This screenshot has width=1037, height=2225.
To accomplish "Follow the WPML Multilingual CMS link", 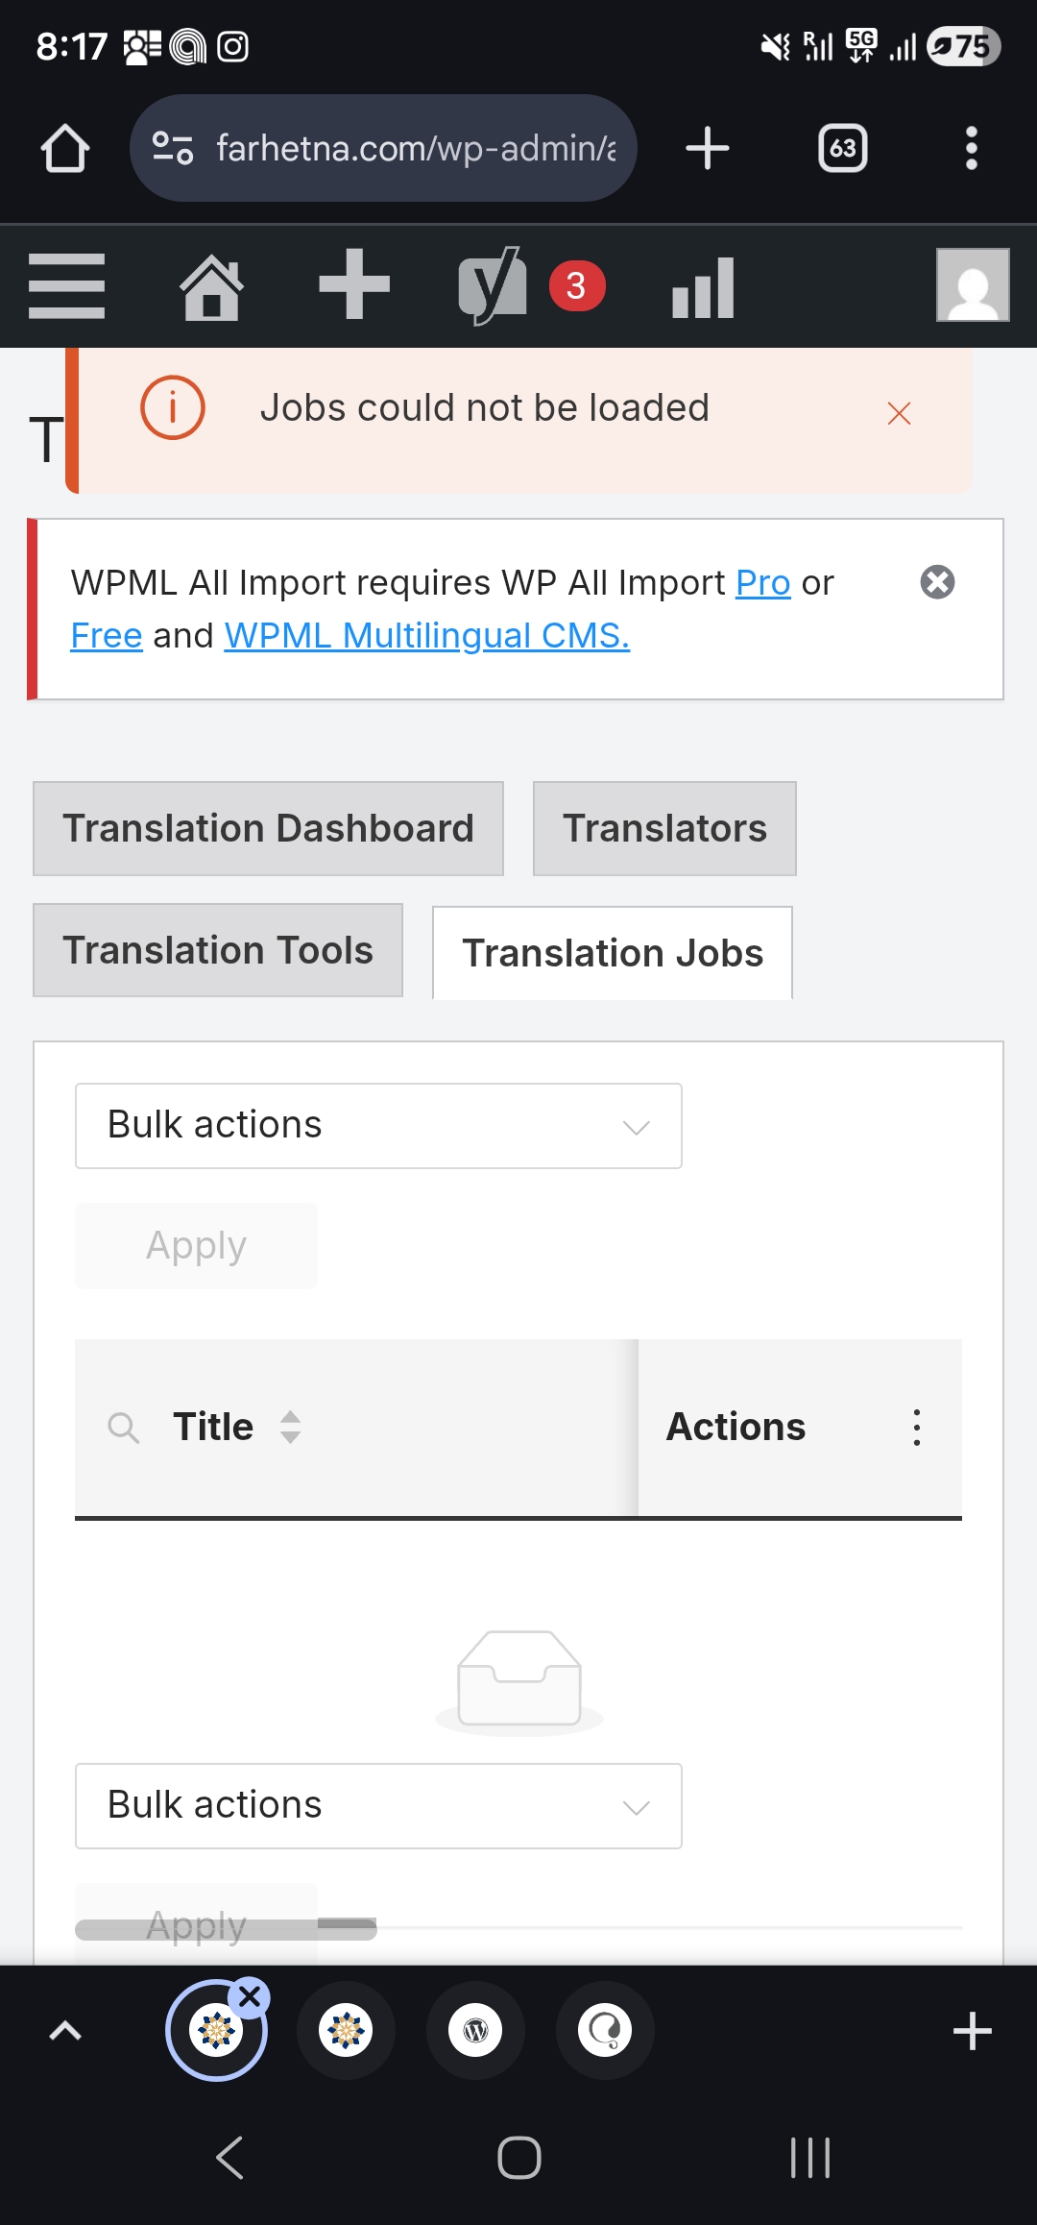I will [x=426, y=636].
